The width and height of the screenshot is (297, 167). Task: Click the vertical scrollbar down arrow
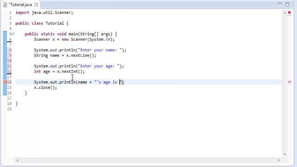click(284, 154)
